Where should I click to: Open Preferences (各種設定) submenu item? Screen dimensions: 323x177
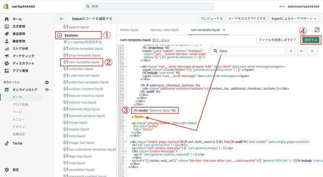[x=19, y=134]
